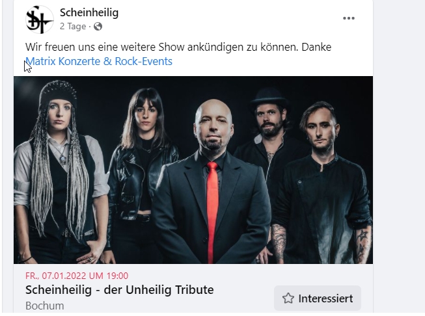The image size is (425, 316).
Task: Click the Bochum location text
Action: pyautogui.click(x=45, y=306)
